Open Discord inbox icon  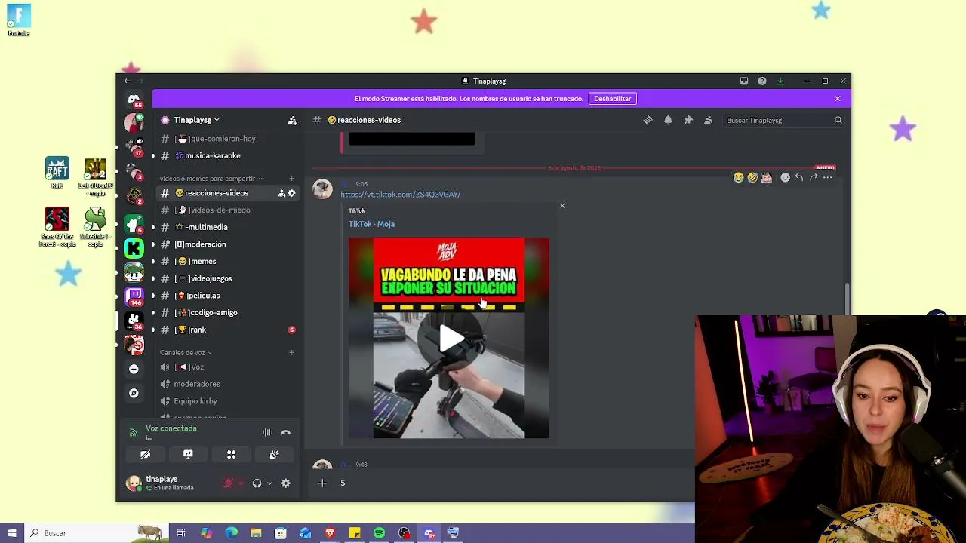(x=744, y=81)
